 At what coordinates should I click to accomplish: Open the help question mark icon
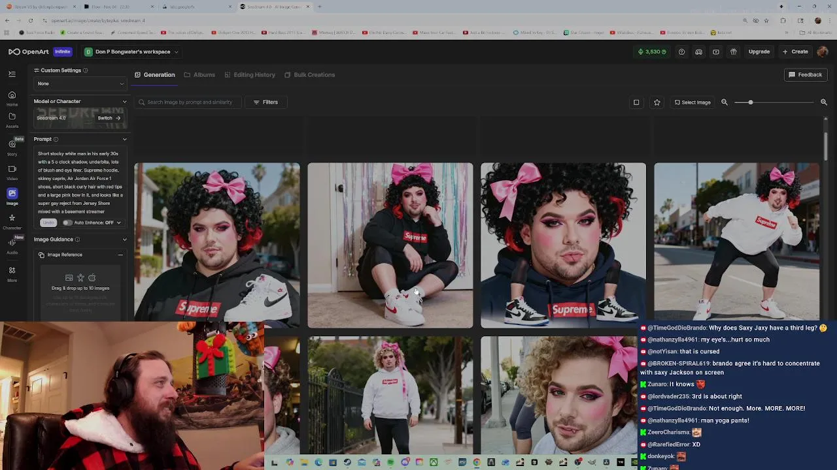[x=681, y=52]
